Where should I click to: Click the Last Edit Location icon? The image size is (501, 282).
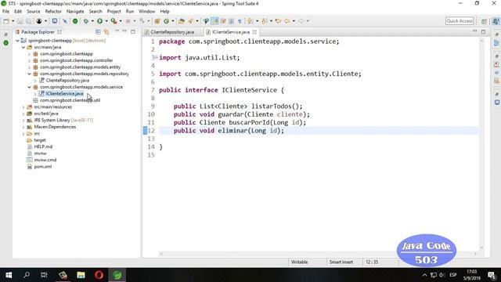click(x=278, y=21)
